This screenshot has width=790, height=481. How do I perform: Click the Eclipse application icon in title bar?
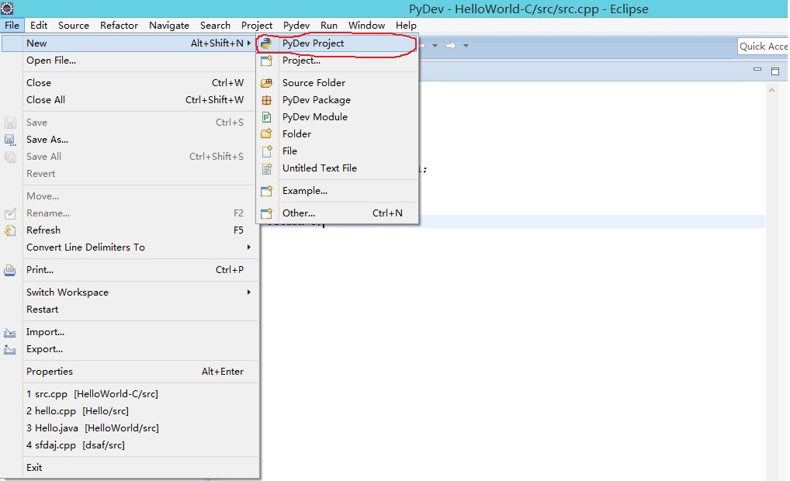point(7,8)
